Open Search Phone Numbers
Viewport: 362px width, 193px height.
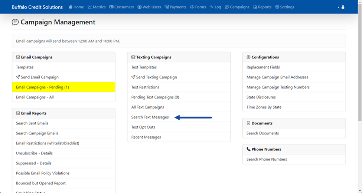(294, 159)
